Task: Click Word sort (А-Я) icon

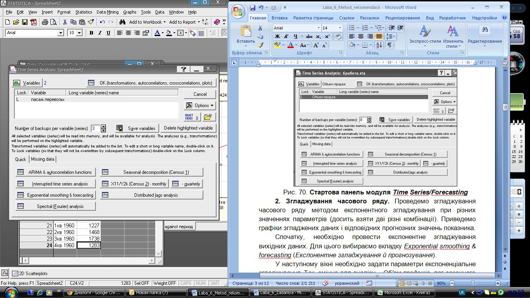Action: 379,45
